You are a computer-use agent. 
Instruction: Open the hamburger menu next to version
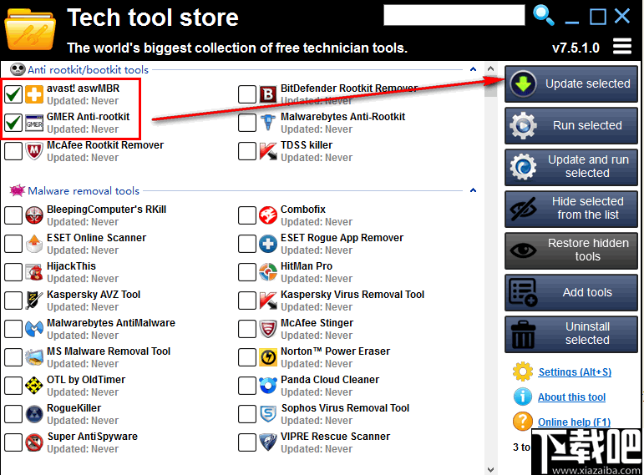[x=622, y=47]
